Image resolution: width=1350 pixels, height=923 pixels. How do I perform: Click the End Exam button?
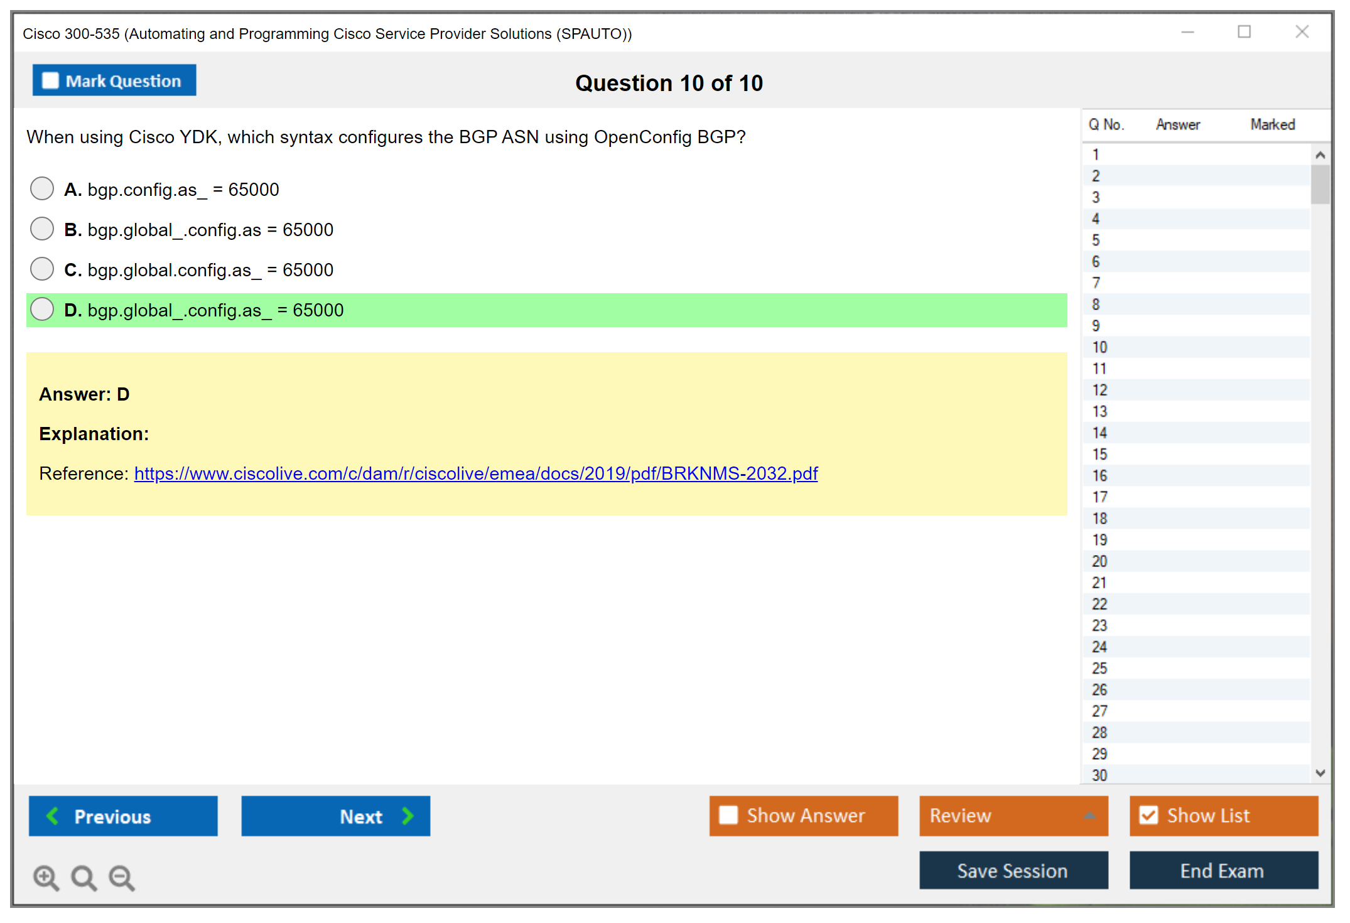[x=1223, y=870]
